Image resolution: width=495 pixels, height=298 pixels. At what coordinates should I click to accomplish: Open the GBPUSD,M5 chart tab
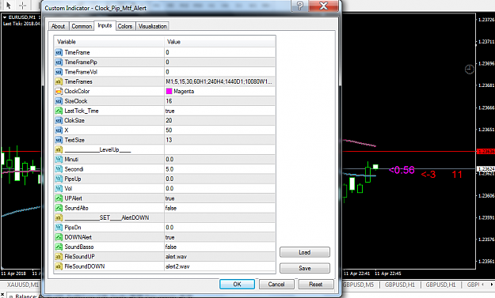(358, 285)
